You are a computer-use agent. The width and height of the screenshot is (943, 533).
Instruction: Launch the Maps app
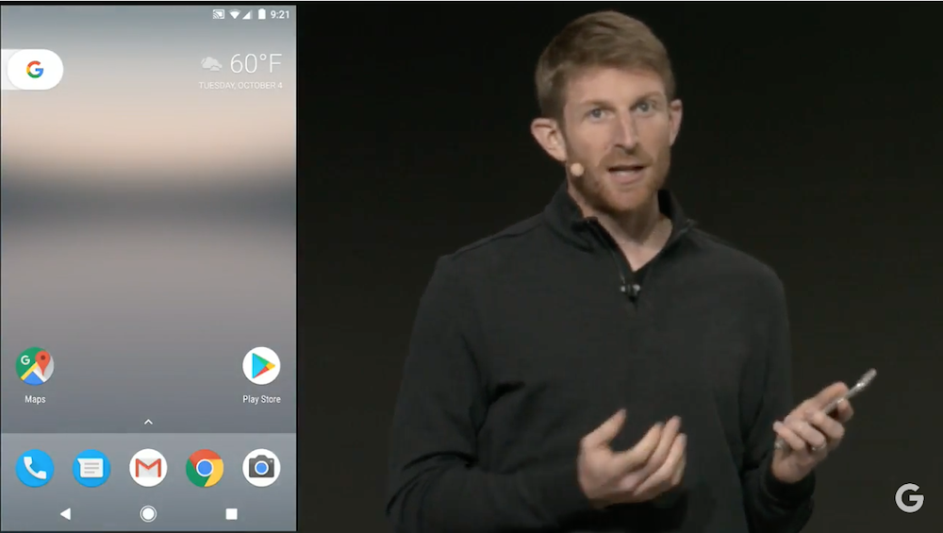35,366
